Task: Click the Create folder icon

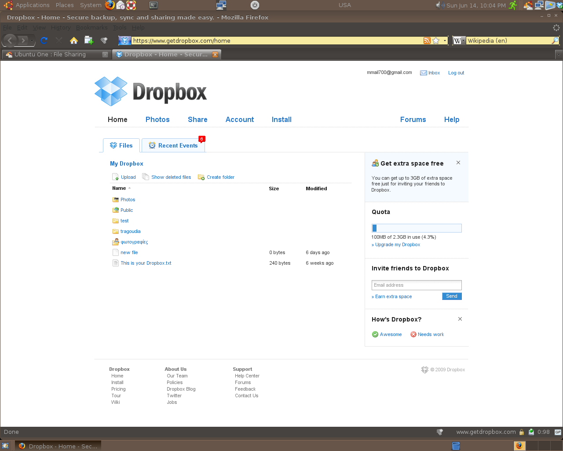Action: (x=201, y=177)
